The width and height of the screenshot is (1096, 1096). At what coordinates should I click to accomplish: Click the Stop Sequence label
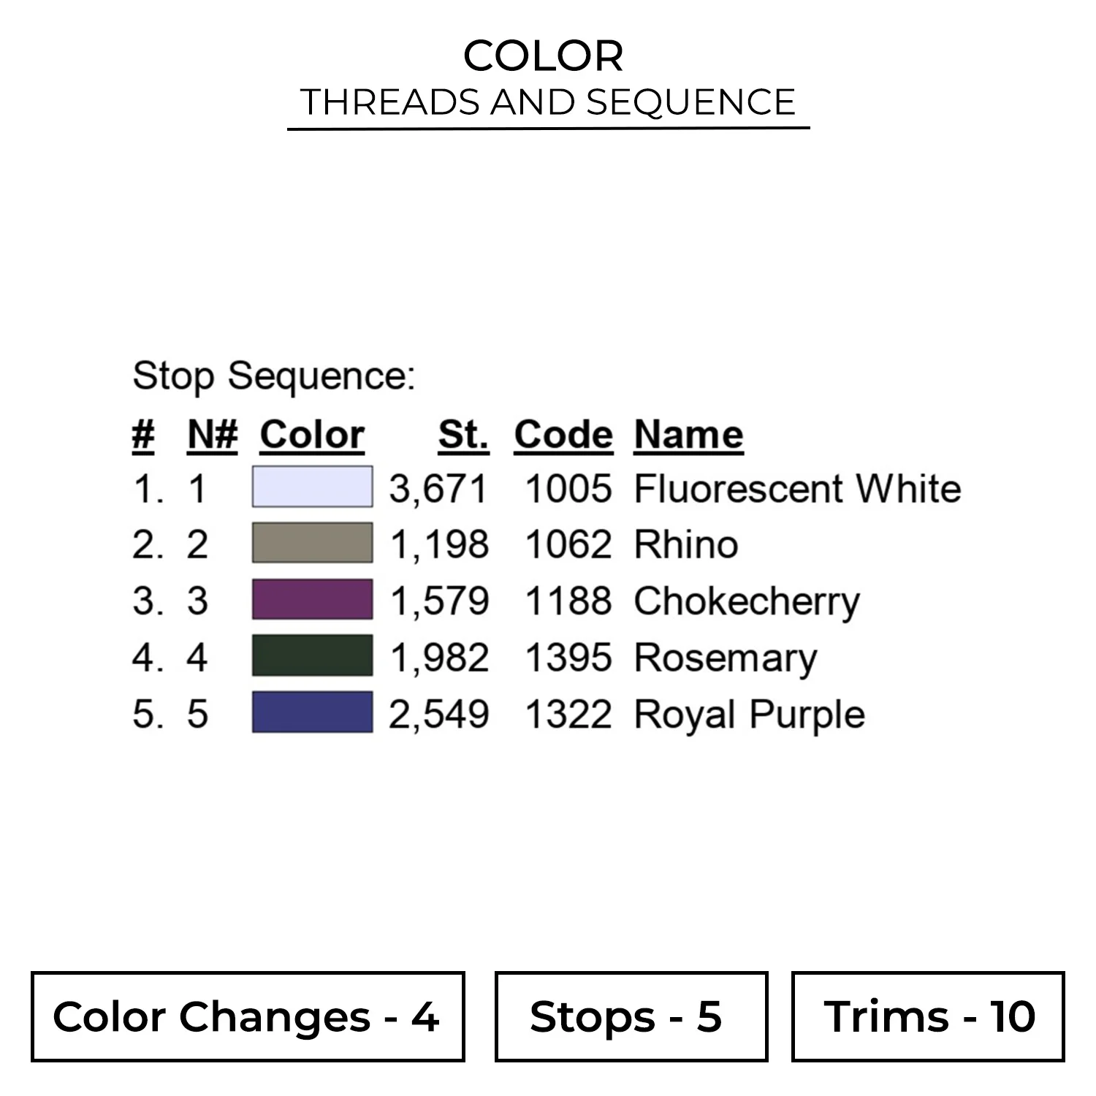pyautogui.click(x=274, y=376)
